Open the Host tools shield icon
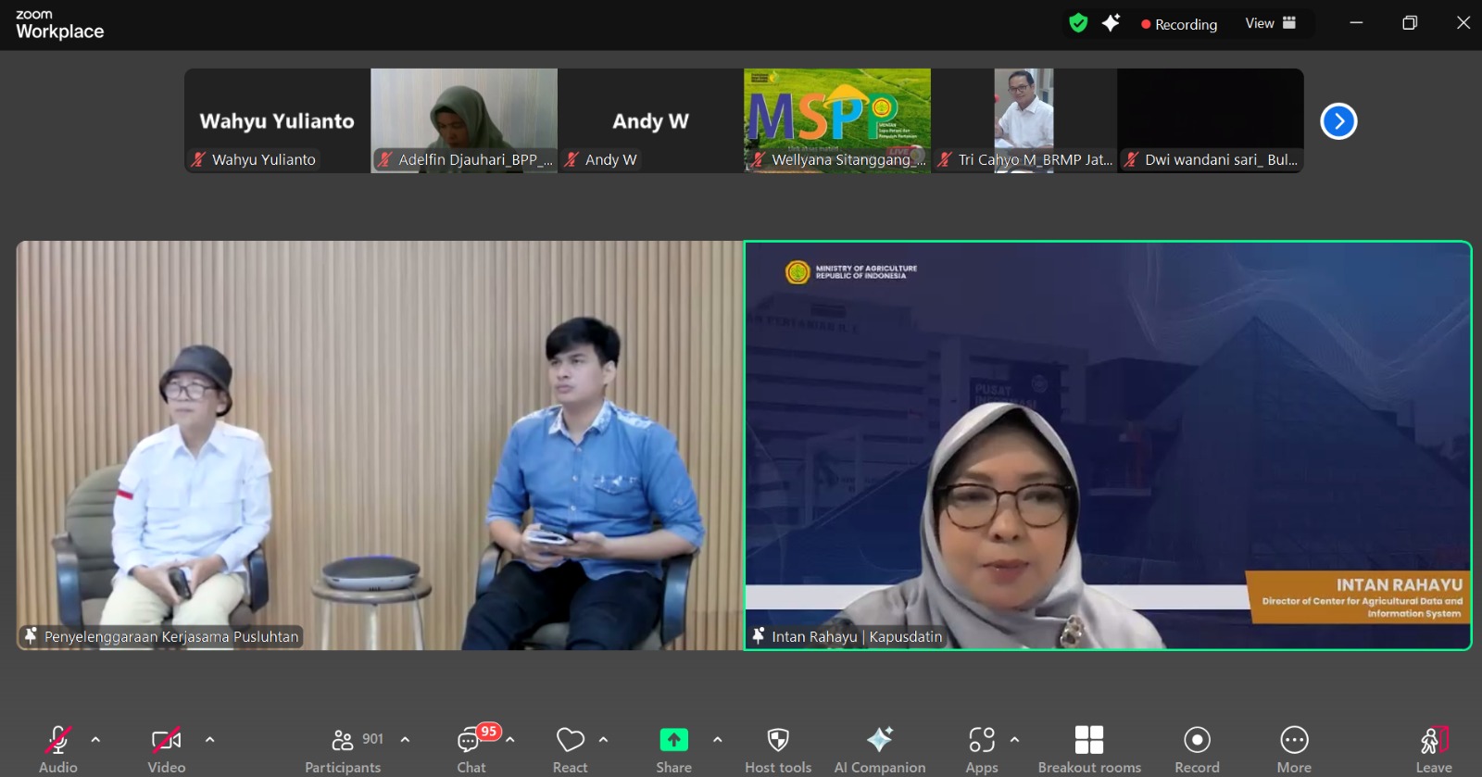The width and height of the screenshot is (1482, 777). [778, 748]
